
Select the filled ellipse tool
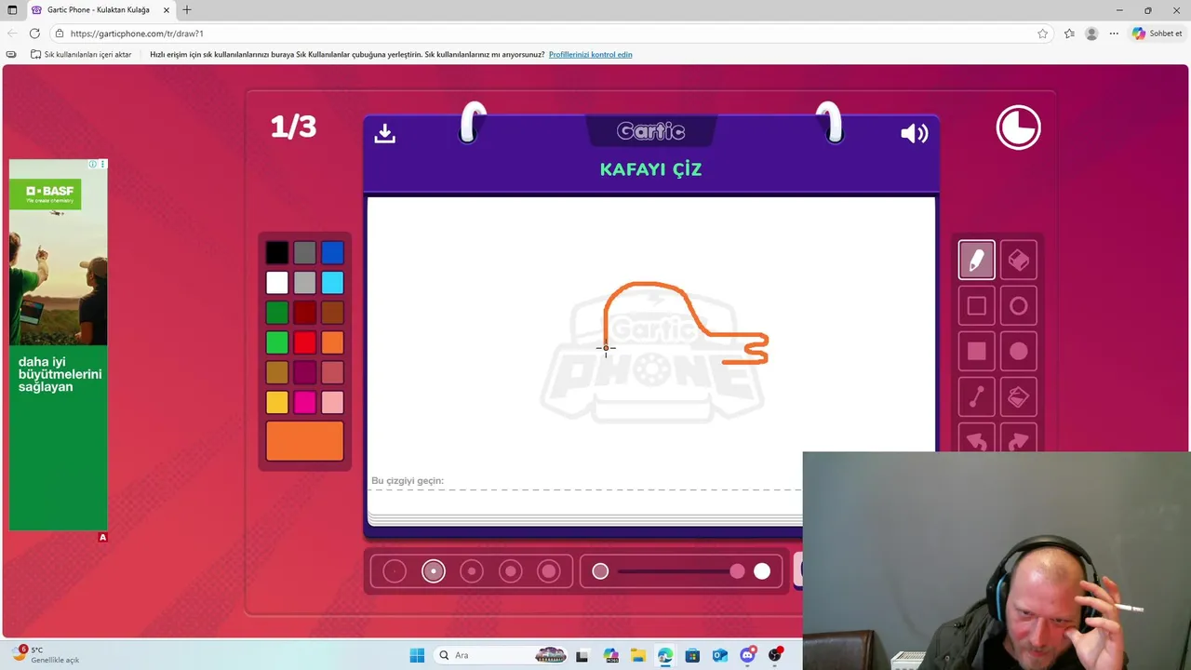[x=1019, y=352]
